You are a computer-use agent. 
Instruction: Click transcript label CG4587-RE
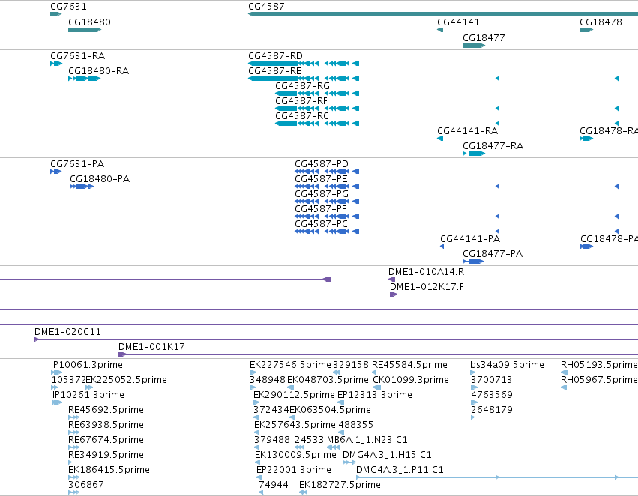(x=275, y=71)
